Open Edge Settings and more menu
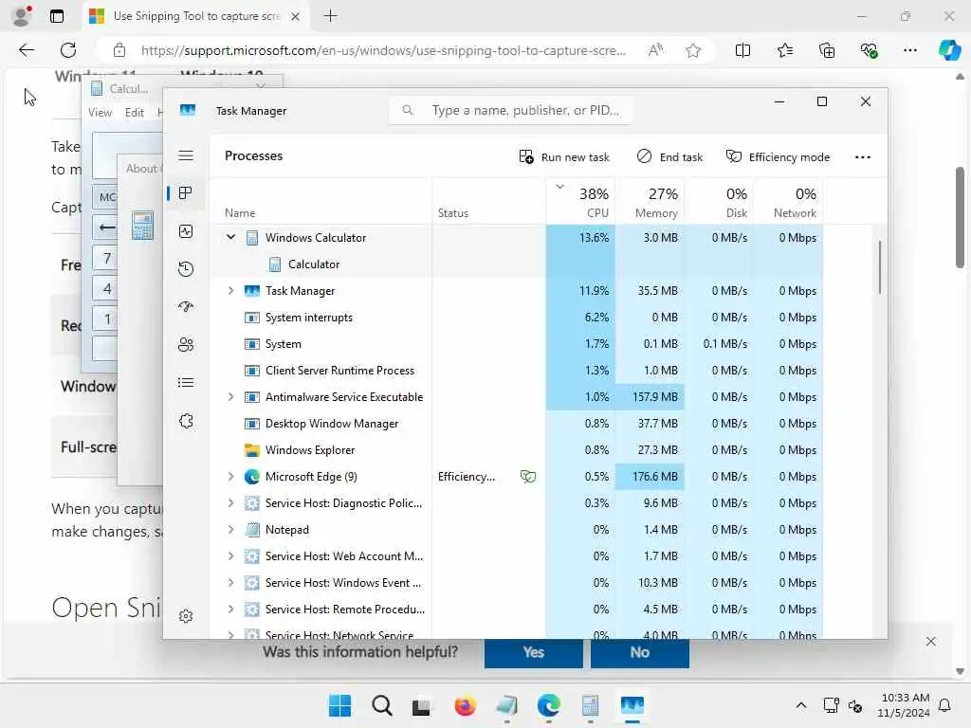 [x=909, y=50]
